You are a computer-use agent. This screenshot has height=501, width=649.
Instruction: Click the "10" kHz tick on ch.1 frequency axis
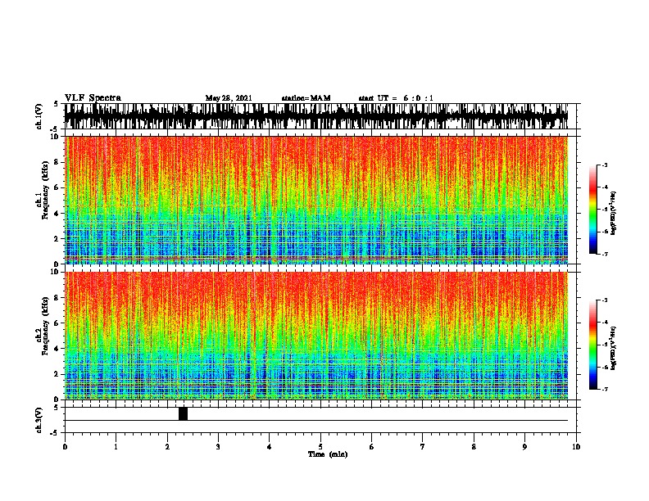click(x=55, y=137)
